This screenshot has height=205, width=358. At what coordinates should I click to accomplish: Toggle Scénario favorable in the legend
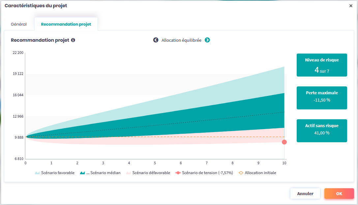[55, 173]
